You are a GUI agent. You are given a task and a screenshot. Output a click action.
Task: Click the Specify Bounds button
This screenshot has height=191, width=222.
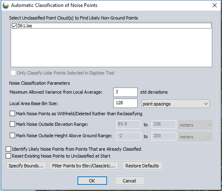(26, 165)
